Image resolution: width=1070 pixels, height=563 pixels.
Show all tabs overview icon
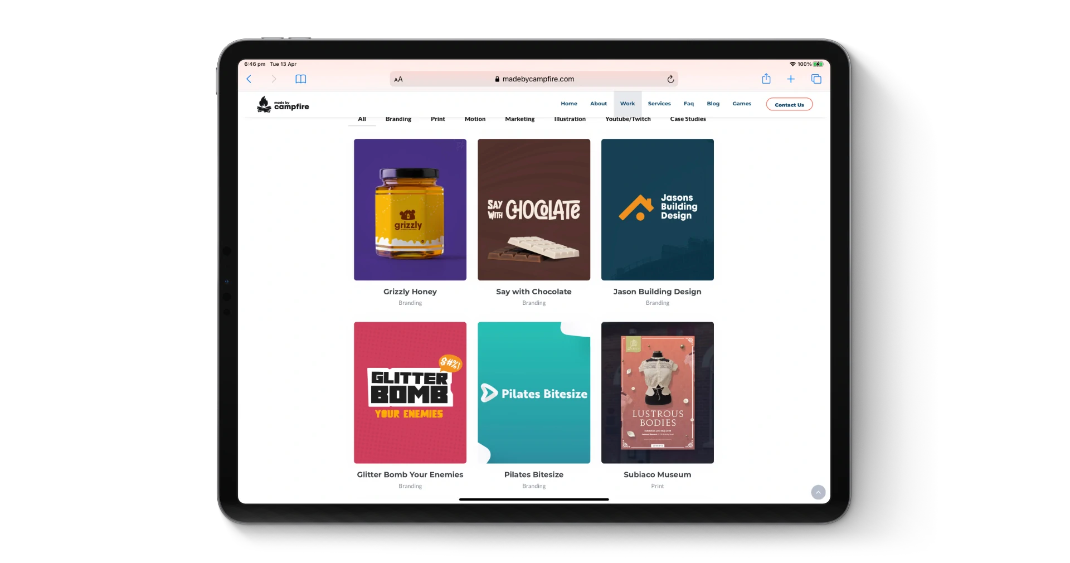816,79
